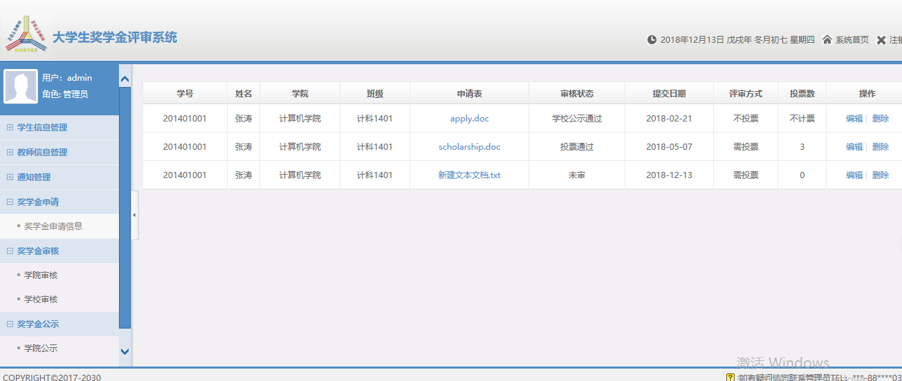Click the 评审方式 column header

click(x=746, y=93)
